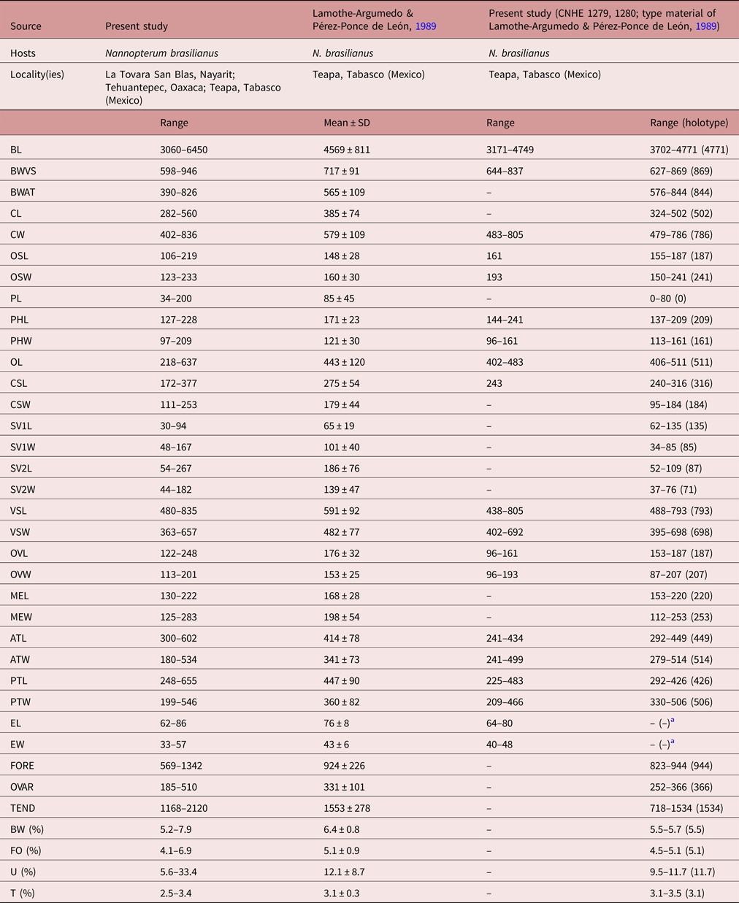Image resolution: width=739 pixels, height=903 pixels.
Task: Select the 'Locality(ies)' row label
Action: pos(37,74)
